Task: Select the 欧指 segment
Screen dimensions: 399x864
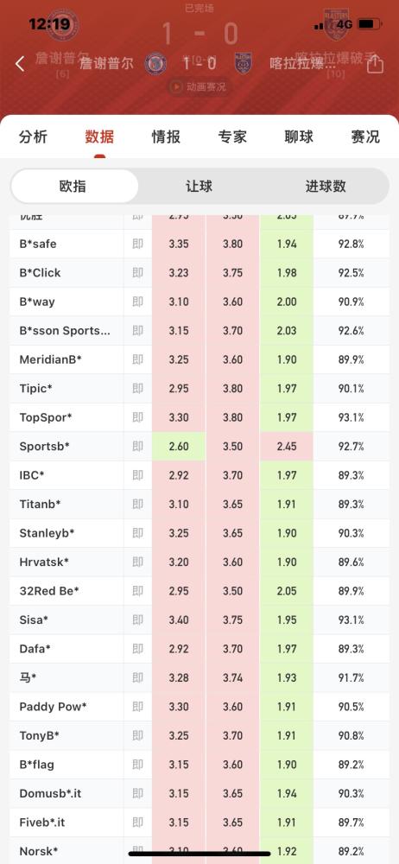Action: pos(74,187)
